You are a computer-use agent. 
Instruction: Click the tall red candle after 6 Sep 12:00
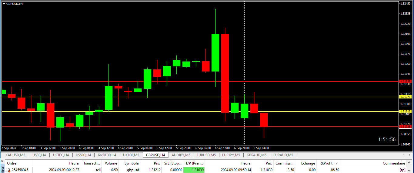(225, 73)
